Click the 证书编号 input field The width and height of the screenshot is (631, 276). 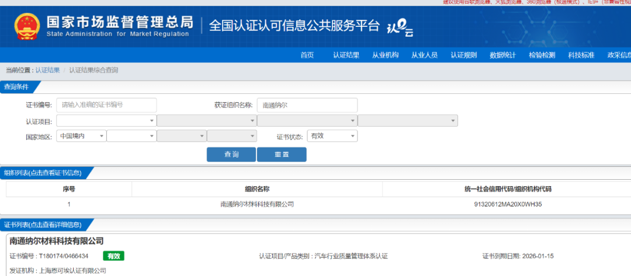tap(106, 105)
